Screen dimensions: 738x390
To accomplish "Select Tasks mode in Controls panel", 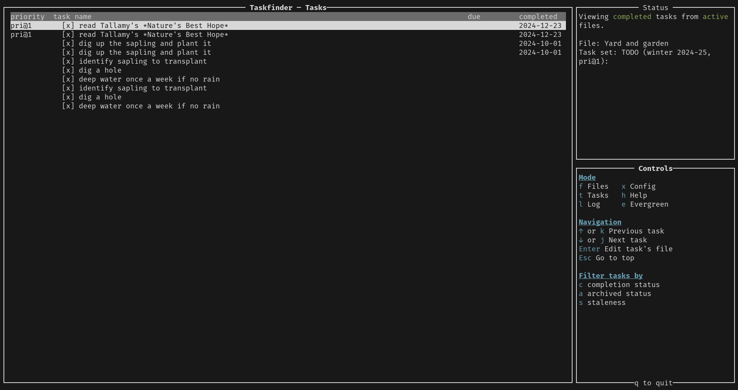I will click(594, 195).
